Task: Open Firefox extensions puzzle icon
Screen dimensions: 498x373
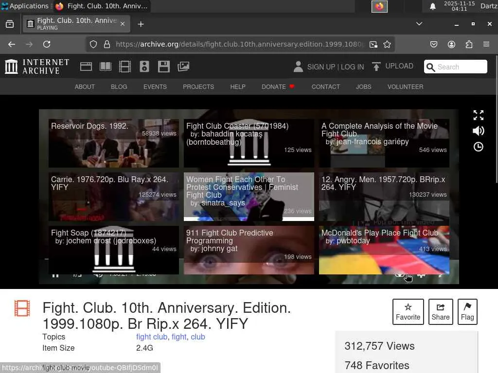Action: tap(469, 44)
